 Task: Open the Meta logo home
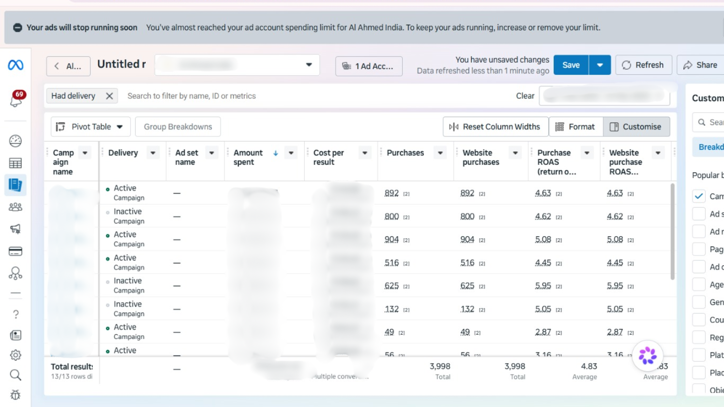click(15, 65)
